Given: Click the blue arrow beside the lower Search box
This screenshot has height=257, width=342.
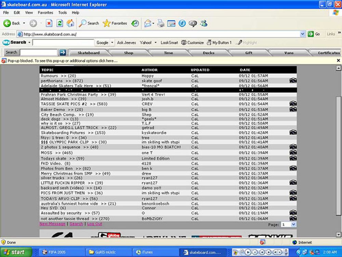Looking at the screenshot, I should [63, 52].
